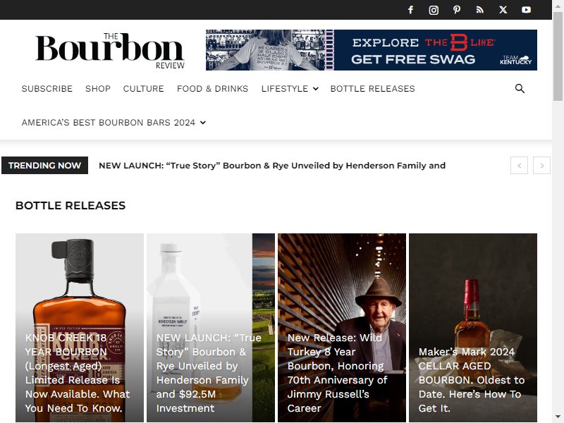
Task: Click The Bourbon Review logo
Action: 110,51
